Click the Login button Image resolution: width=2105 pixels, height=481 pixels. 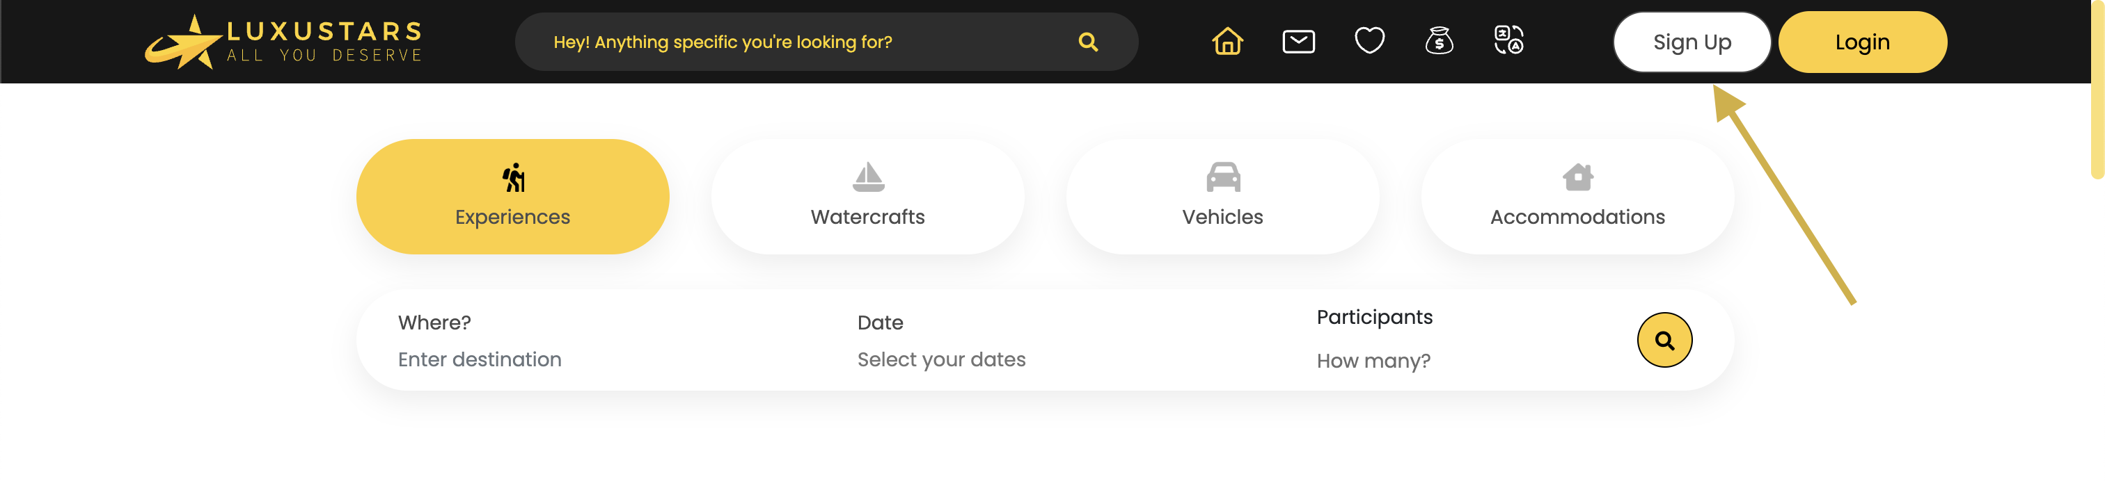[1862, 42]
